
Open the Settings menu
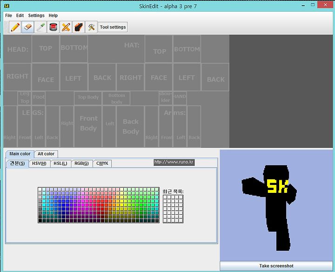36,15
